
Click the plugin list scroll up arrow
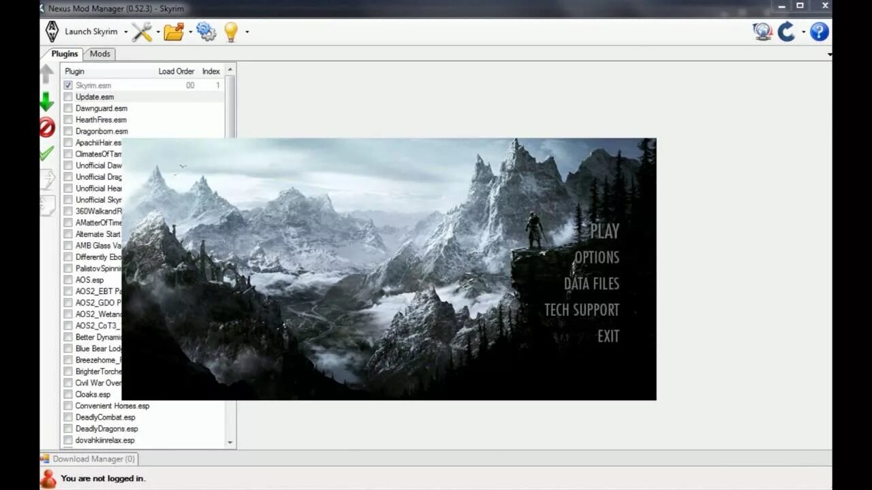(x=230, y=69)
